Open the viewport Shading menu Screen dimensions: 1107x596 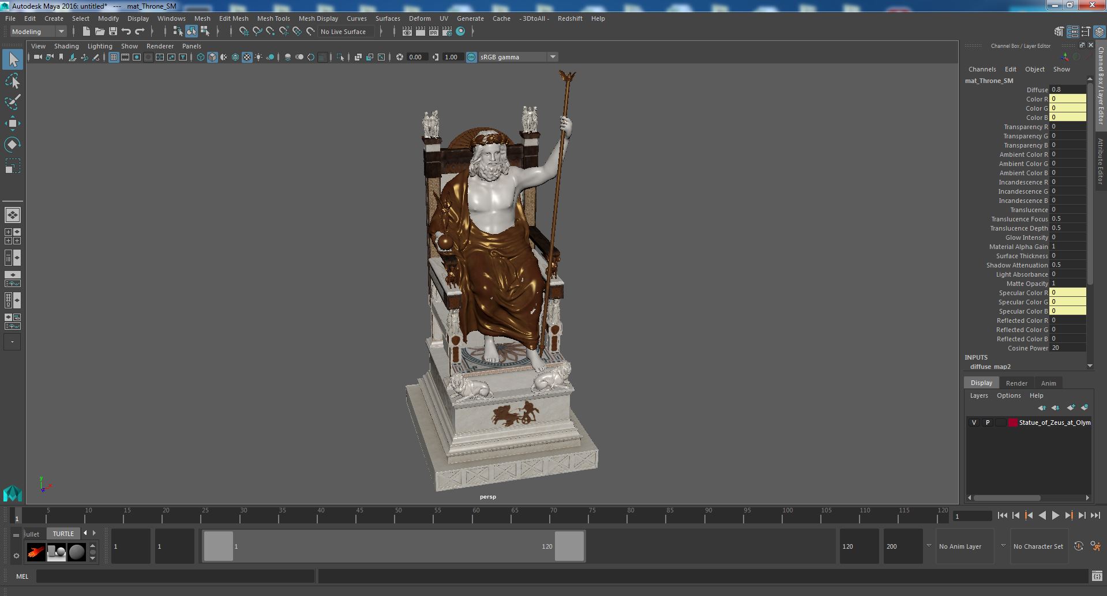pos(66,46)
